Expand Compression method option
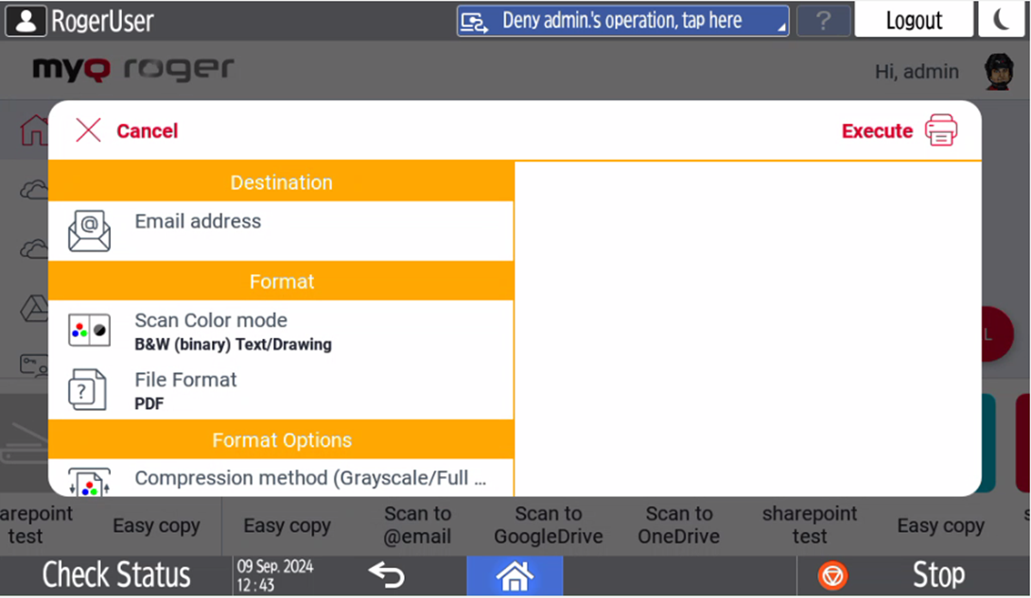Screen dimensions: 1031x598 [x=310, y=478]
